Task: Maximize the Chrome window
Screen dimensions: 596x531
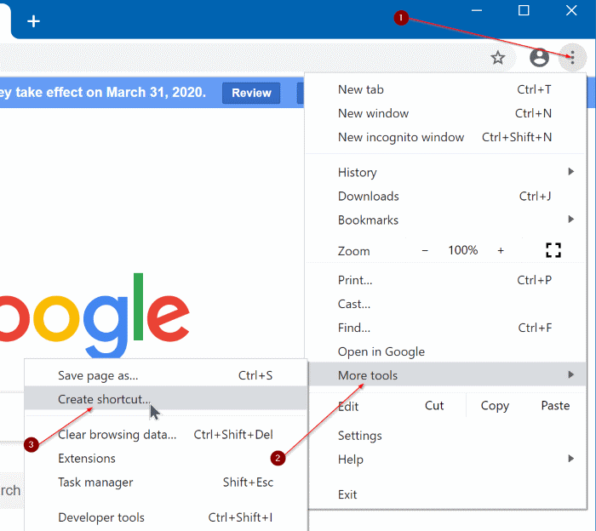Action: [x=524, y=10]
